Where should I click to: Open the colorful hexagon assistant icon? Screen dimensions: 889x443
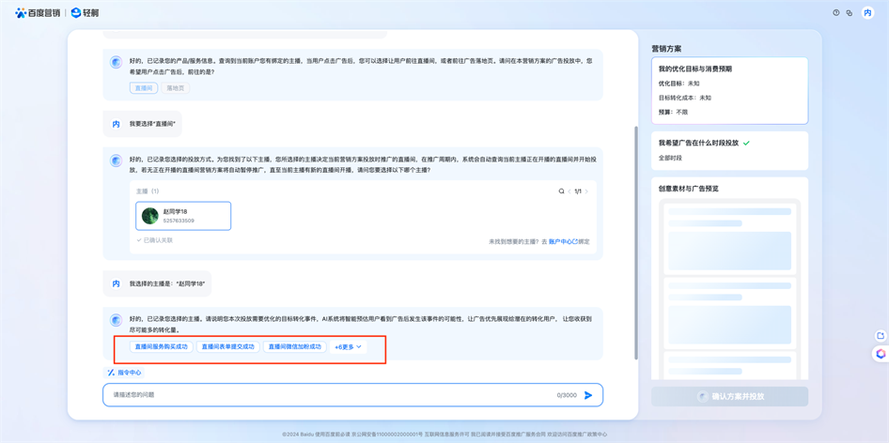(x=881, y=355)
